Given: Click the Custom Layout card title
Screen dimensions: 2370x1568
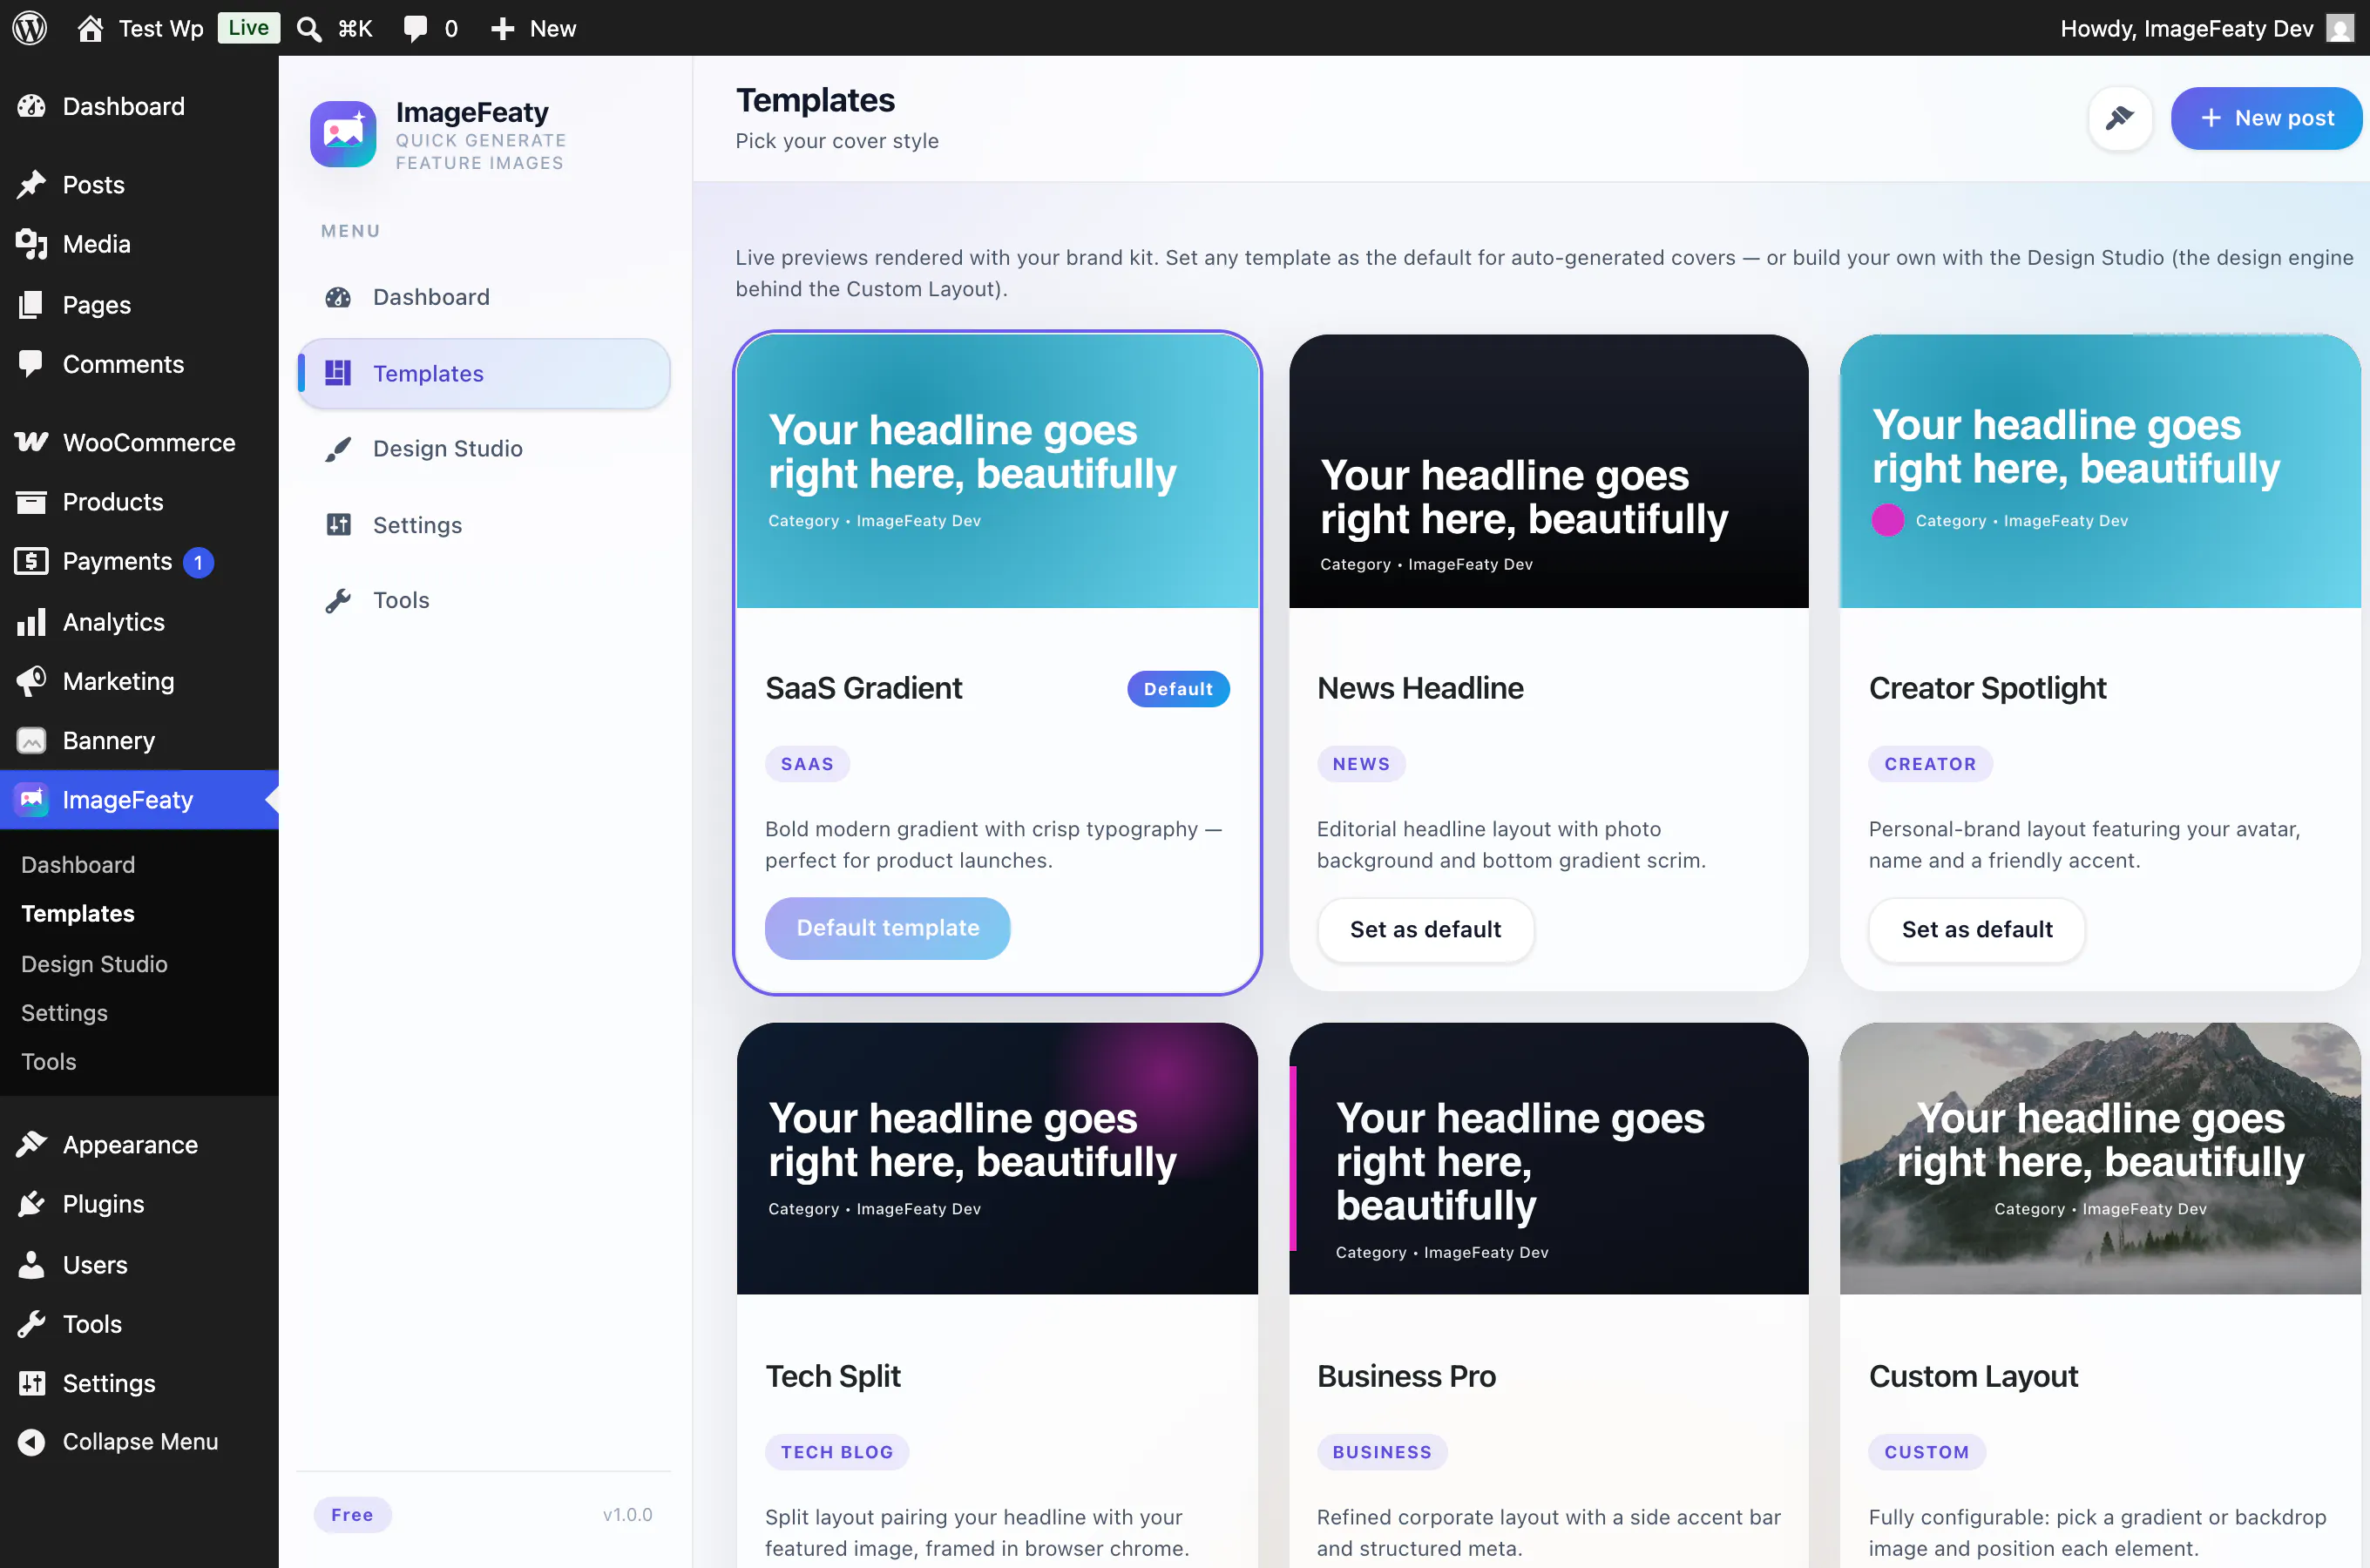Looking at the screenshot, I should (1973, 1377).
